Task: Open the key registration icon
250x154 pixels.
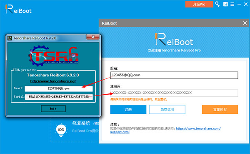Action: click(217, 4)
